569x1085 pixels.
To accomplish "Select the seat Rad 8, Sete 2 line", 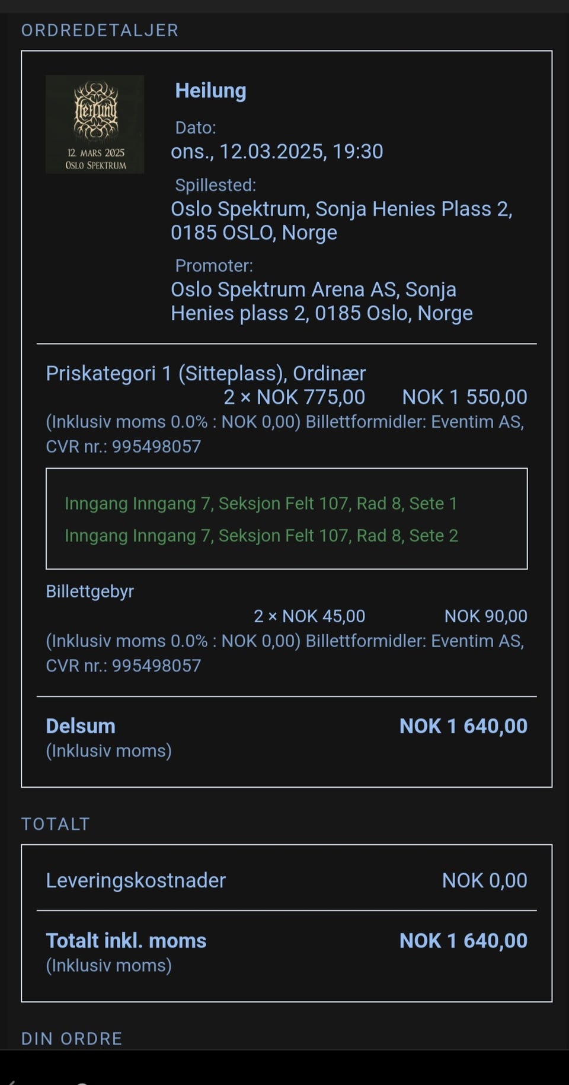I will click(261, 536).
